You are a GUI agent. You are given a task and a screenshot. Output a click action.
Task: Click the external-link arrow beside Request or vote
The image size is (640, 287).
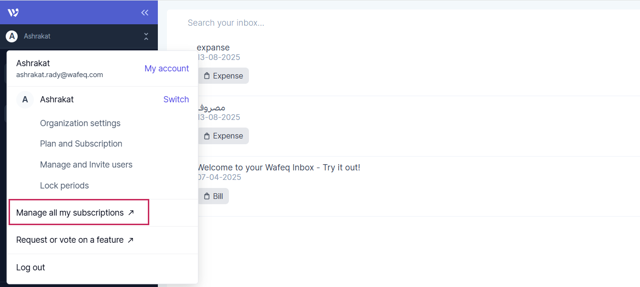[130, 240]
